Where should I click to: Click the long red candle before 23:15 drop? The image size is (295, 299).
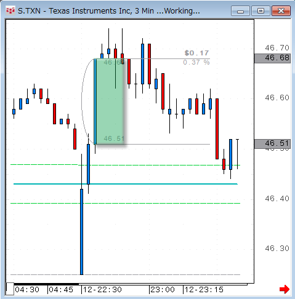tap(217, 129)
